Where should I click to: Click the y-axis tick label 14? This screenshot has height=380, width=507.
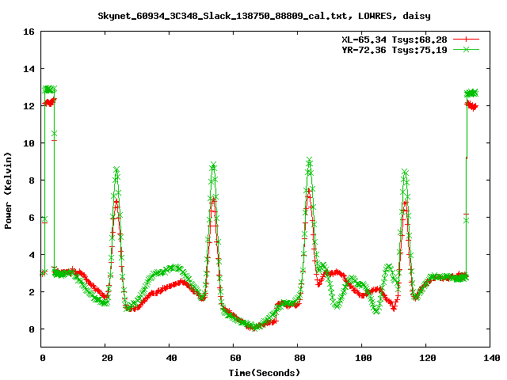29,69
